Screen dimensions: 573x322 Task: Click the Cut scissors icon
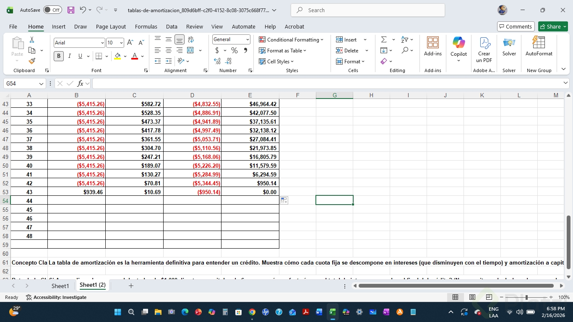click(32, 39)
